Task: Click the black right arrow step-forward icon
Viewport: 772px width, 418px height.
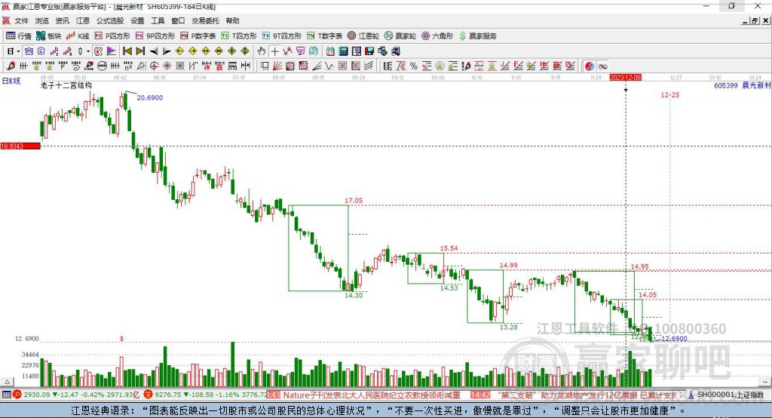Action: [167, 51]
